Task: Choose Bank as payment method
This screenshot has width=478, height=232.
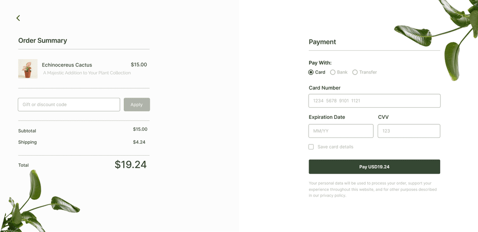Action: (x=333, y=72)
